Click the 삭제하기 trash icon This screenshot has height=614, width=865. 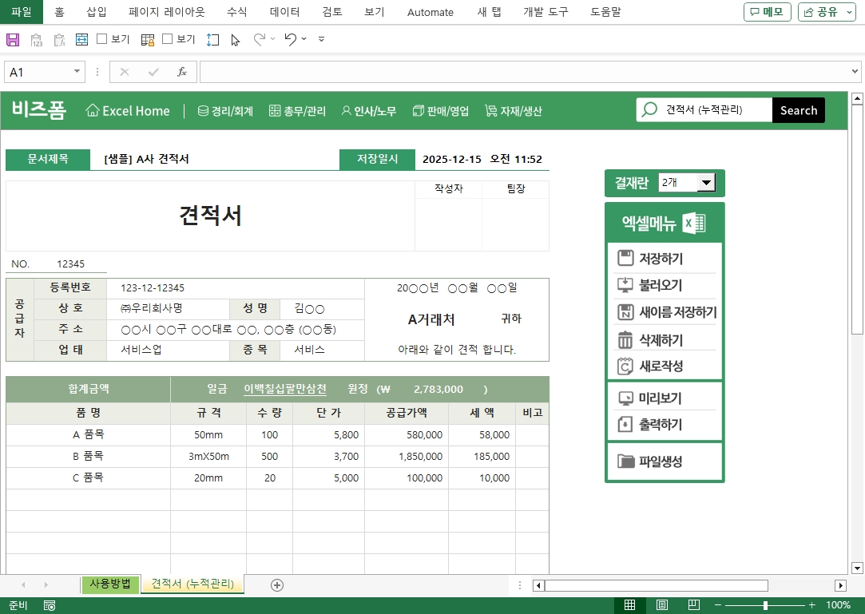coord(625,339)
